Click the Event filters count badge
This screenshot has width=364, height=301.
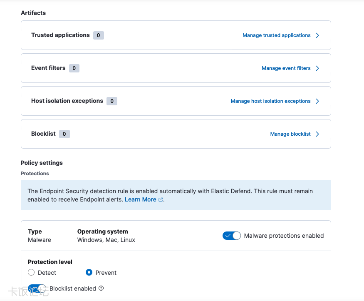tap(74, 68)
